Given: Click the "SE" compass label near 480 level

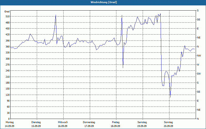Looking at the screenshot, I should tap(199, 20).
